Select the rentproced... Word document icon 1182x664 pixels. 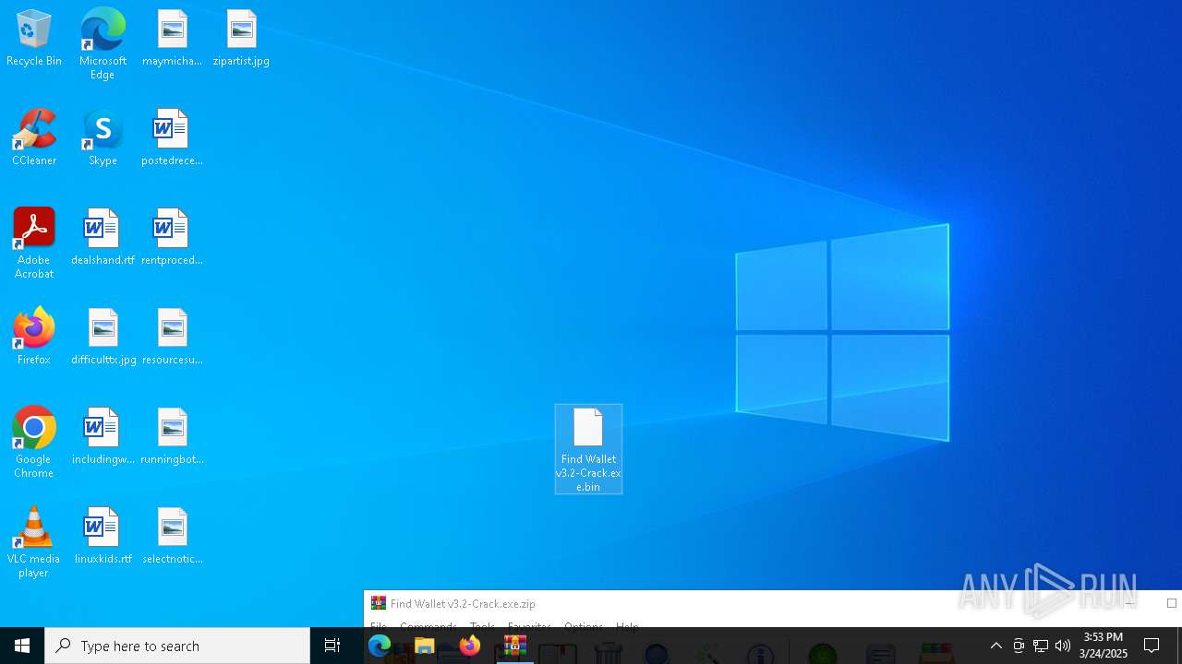pyautogui.click(x=172, y=238)
